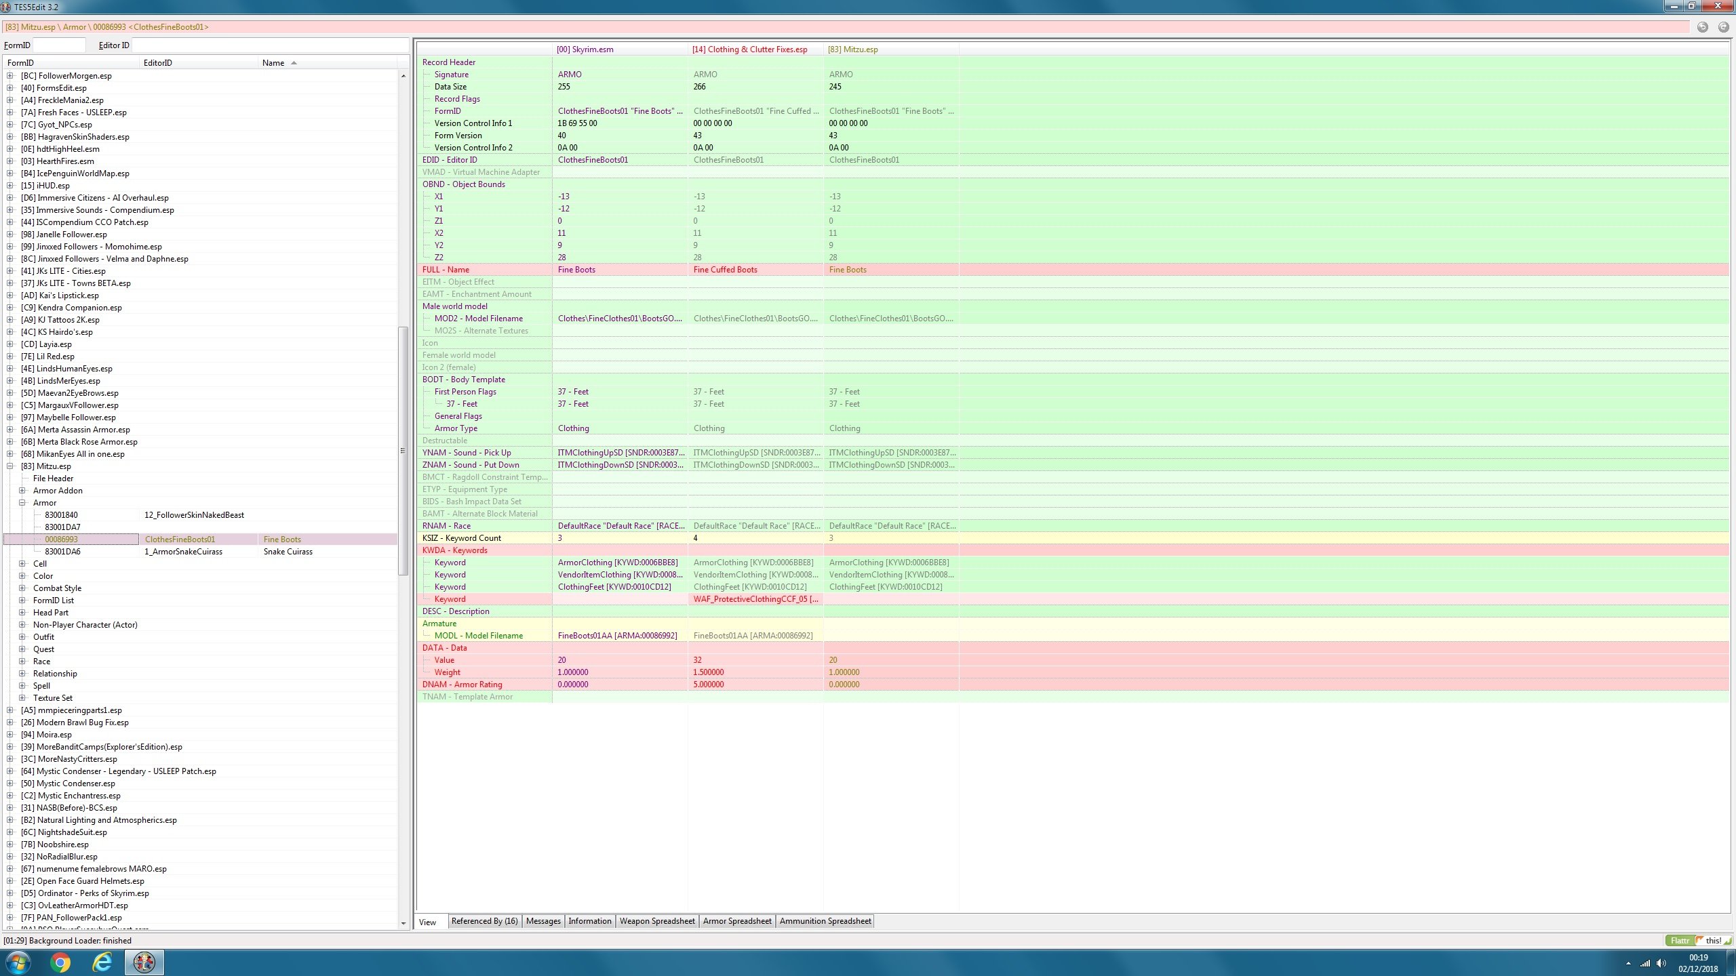Click Weight cell showing 1.500000
This screenshot has height=976, width=1736.
click(755, 672)
